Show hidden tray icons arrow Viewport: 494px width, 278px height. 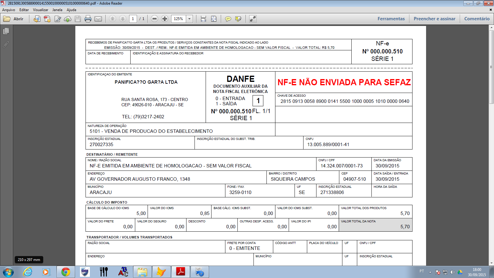click(430, 272)
